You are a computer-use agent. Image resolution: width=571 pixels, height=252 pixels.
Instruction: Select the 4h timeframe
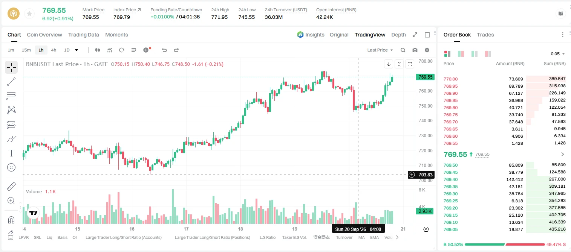click(x=54, y=50)
